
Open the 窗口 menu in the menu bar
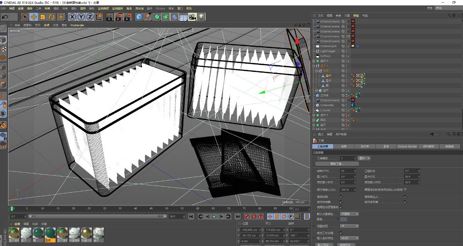coord(181,8)
